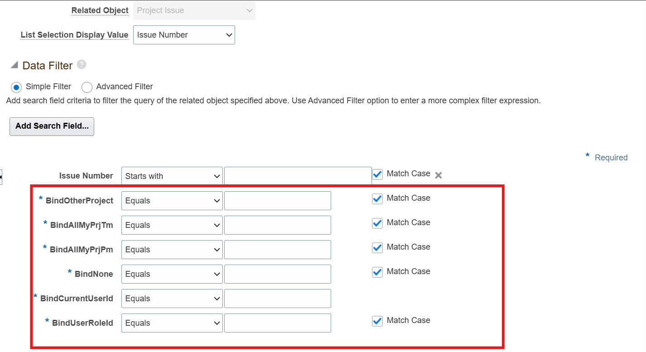Remove the Issue Number search field
646x352 pixels.
(x=439, y=175)
